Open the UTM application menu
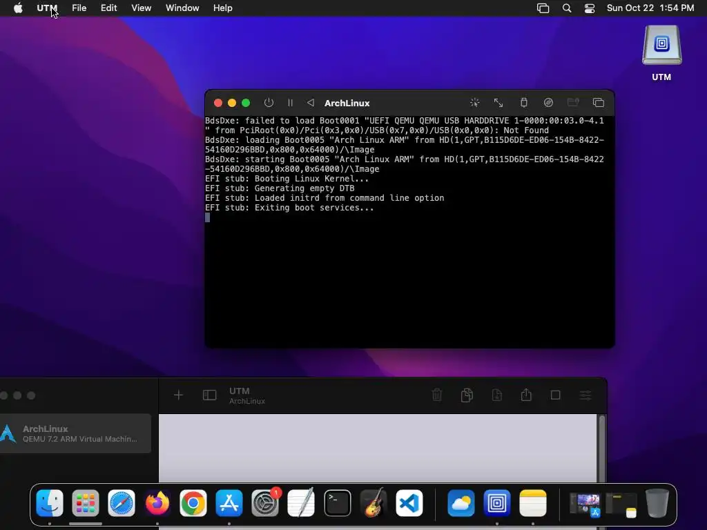 click(47, 8)
